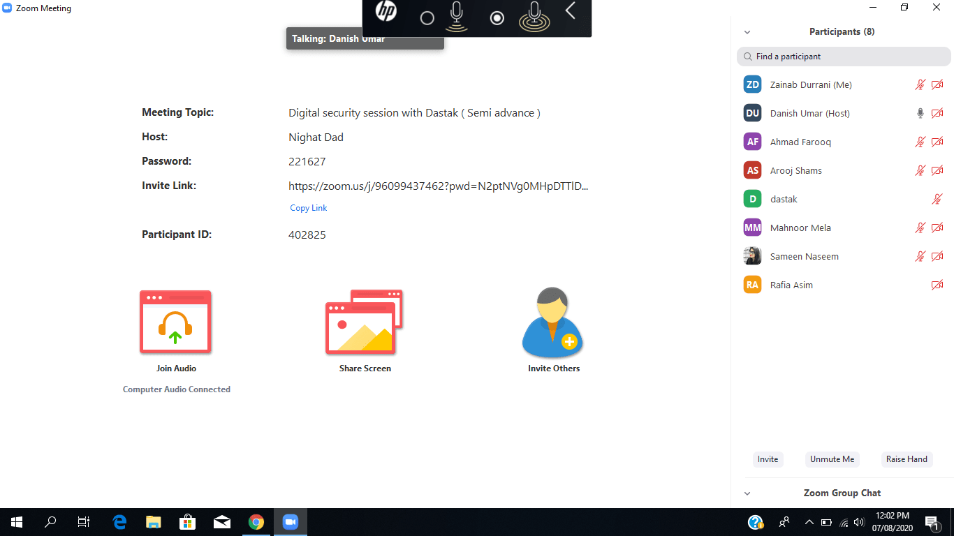Toggle the Unmute Me button
Viewport: 954px width, 536px height.
[832, 459]
